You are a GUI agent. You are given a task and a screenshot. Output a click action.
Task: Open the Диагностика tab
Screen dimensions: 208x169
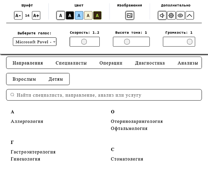tap(150, 63)
